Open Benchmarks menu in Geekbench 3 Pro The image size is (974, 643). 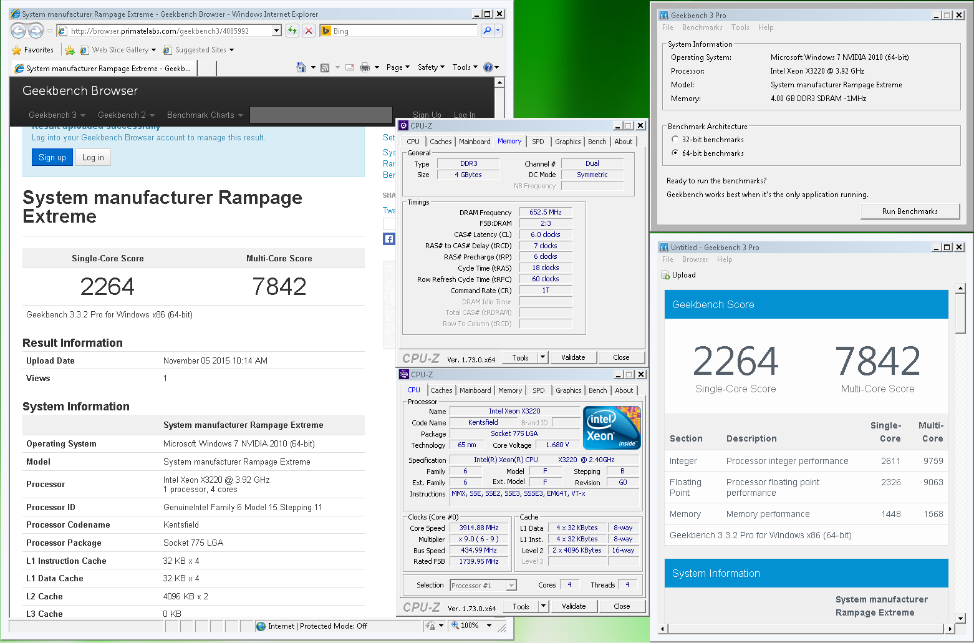click(x=702, y=27)
